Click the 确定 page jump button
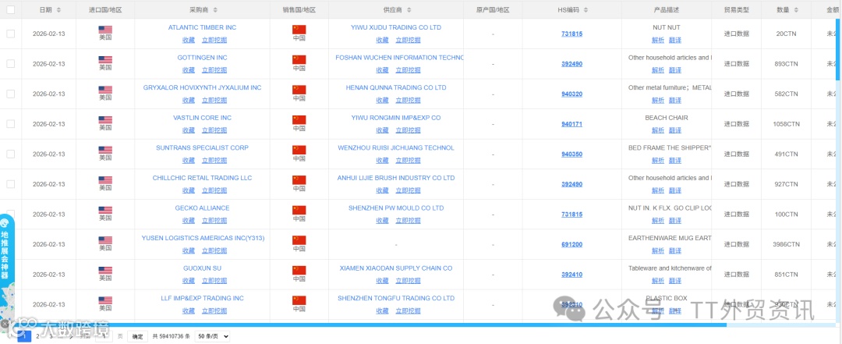 coord(137,336)
